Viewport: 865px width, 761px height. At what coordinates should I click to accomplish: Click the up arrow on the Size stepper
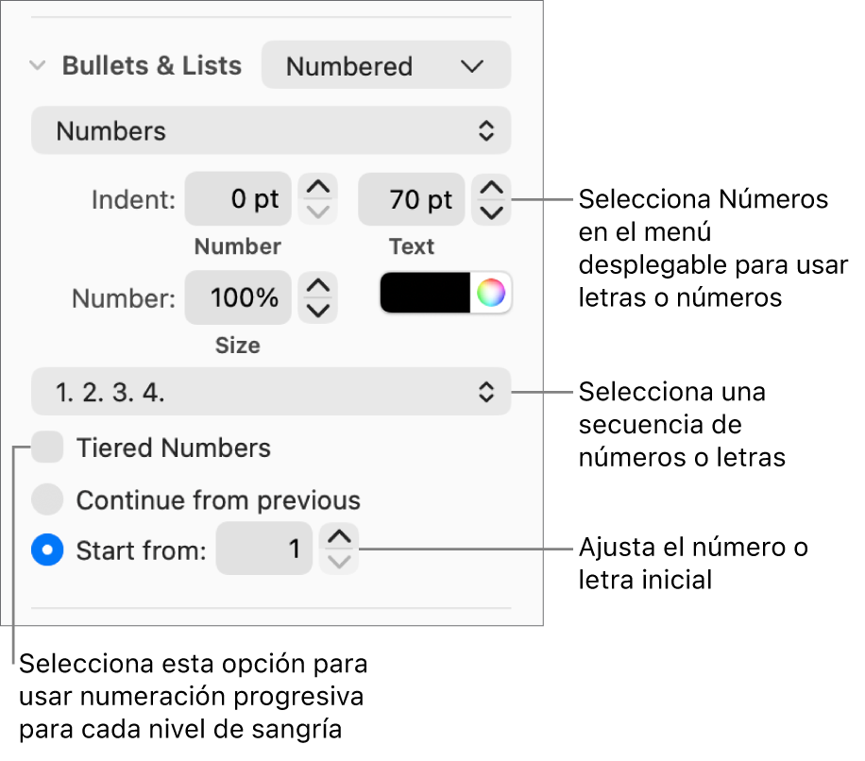318,285
